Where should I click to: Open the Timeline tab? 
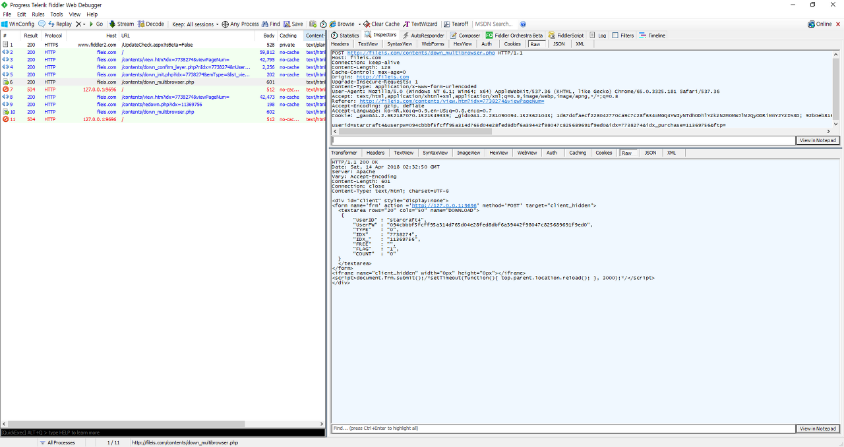[652, 36]
